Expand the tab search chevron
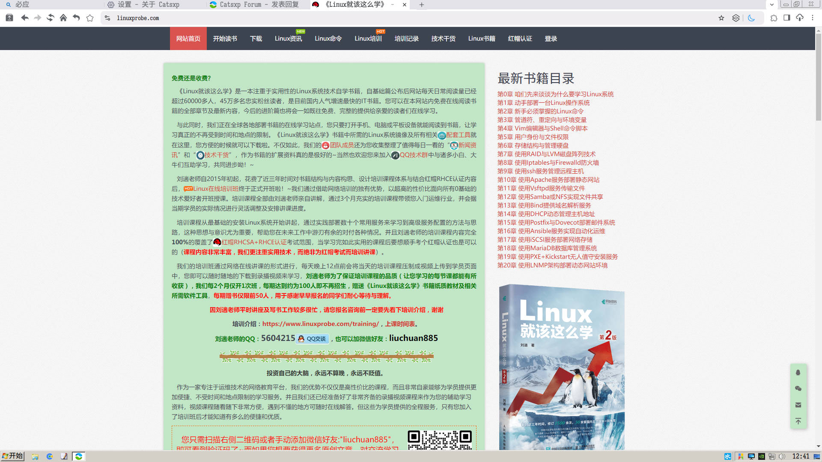Viewport: 822px width, 462px height. tap(772, 5)
